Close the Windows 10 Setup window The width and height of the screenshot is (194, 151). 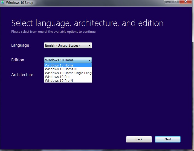pos(186,2)
